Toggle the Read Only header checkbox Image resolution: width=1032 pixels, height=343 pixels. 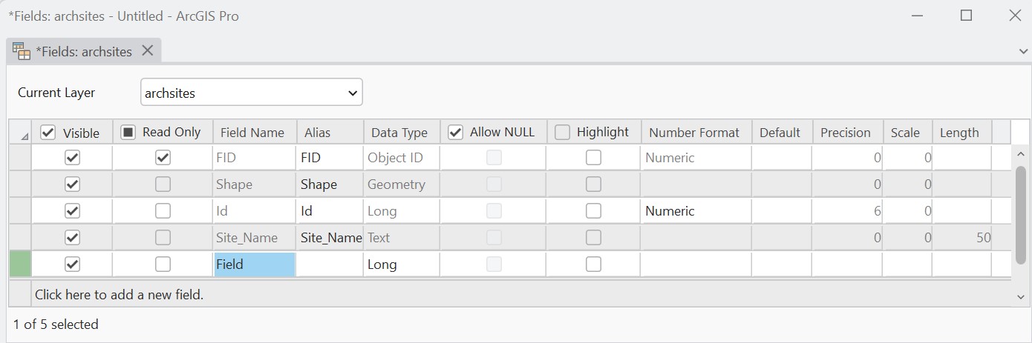pyautogui.click(x=128, y=133)
